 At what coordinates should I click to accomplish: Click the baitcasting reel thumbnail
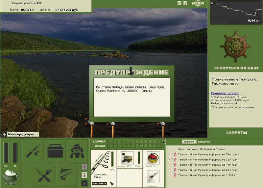click(x=127, y=158)
